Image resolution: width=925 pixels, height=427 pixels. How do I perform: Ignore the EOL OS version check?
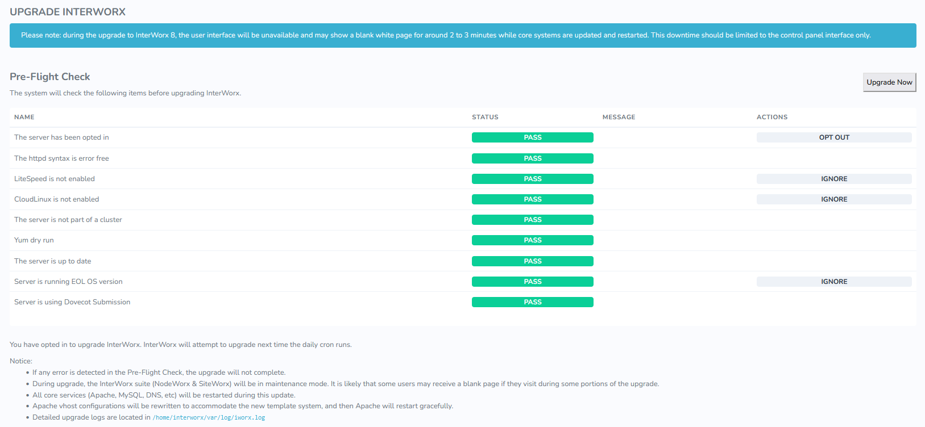point(833,282)
